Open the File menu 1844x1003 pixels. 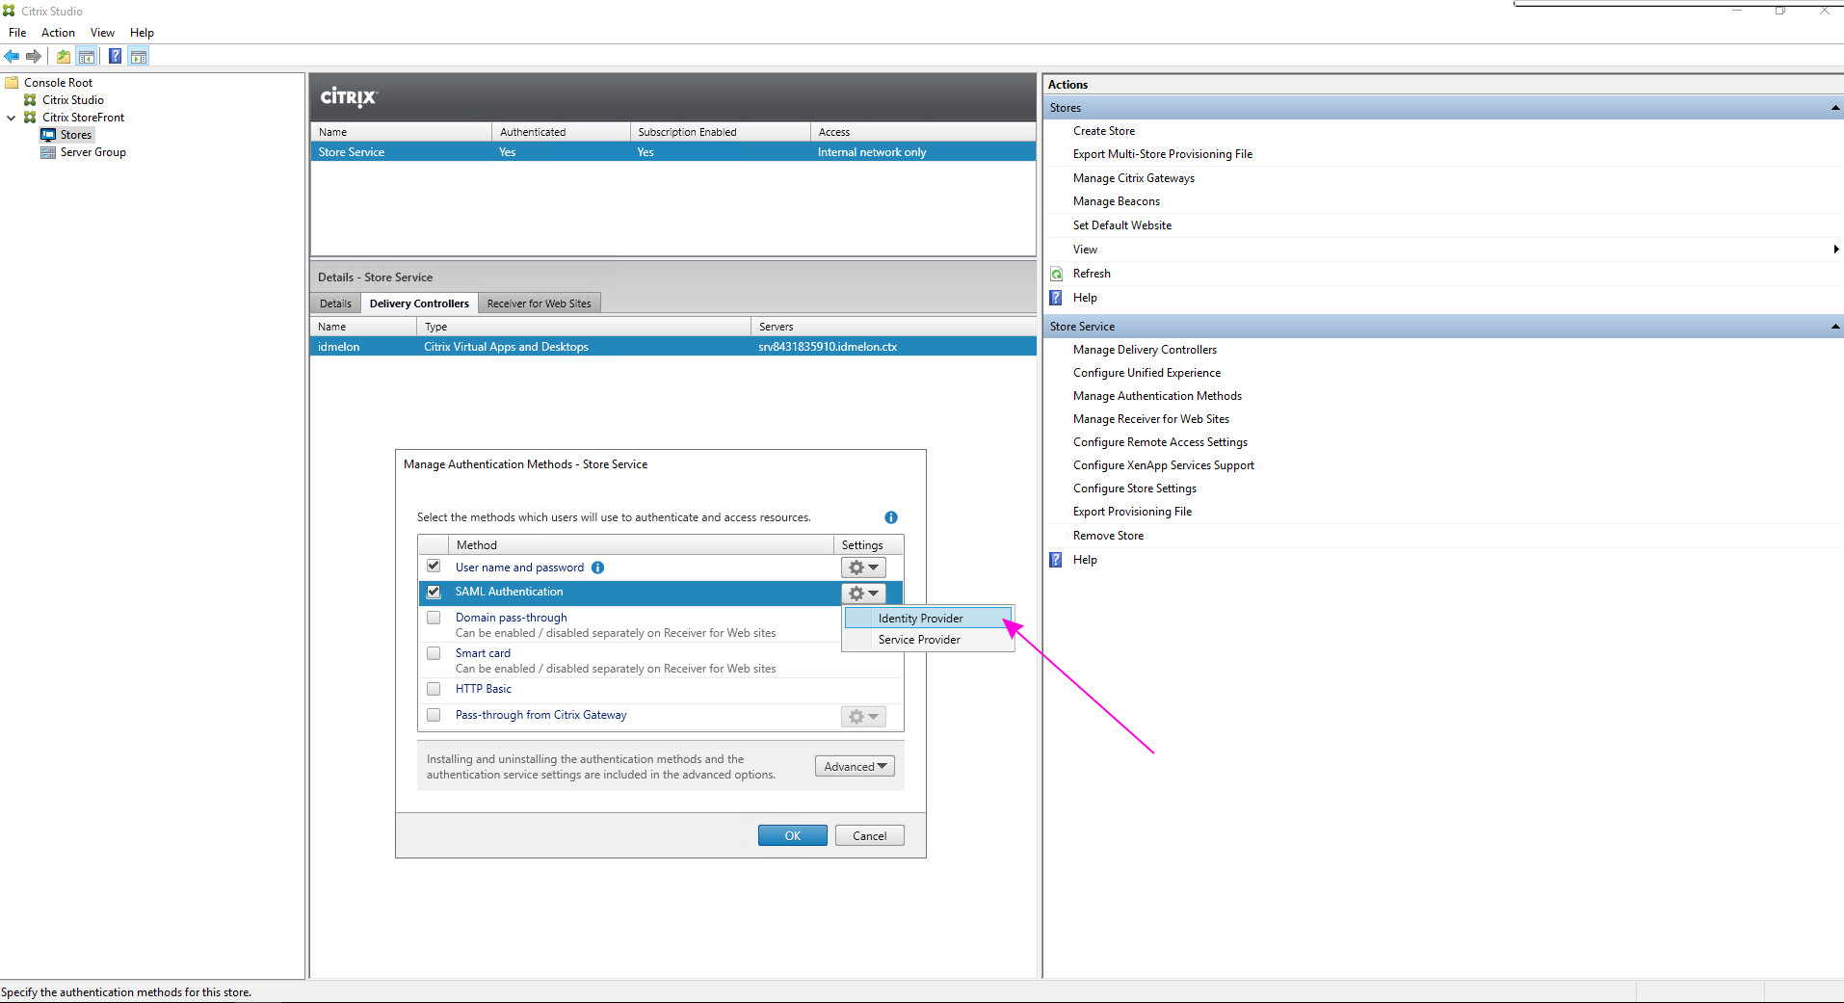pyautogui.click(x=17, y=33)
